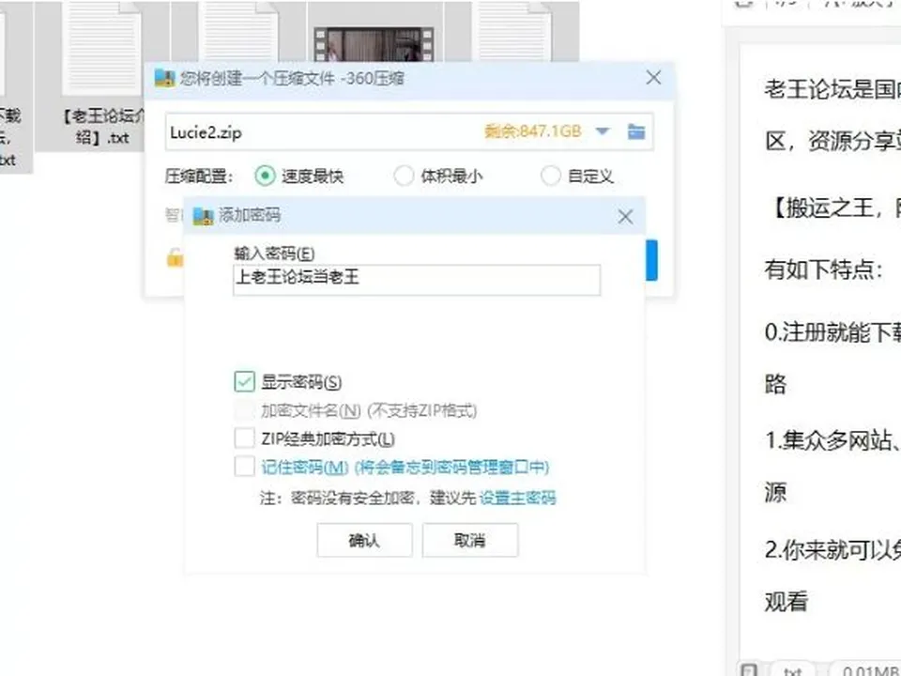Select the 体积最小 compression option
This screenshot has width=901, height=676.
[x=404, y=176]
